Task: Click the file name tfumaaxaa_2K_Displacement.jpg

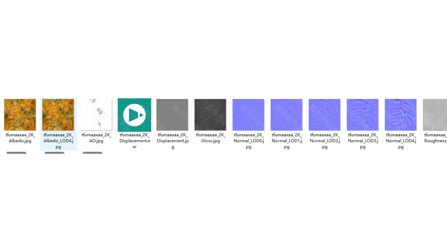Action: [x=173, y=141]
